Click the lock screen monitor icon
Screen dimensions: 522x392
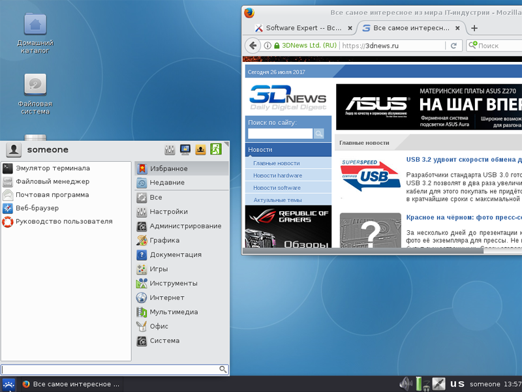pyautogui.click(x=185, y=150)
